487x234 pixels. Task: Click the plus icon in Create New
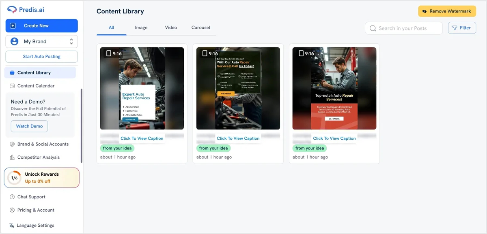pos(13,26)
